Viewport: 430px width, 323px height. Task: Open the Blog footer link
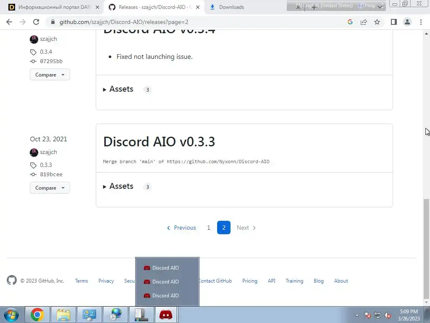pyautogui.click(x=319, y=281)
